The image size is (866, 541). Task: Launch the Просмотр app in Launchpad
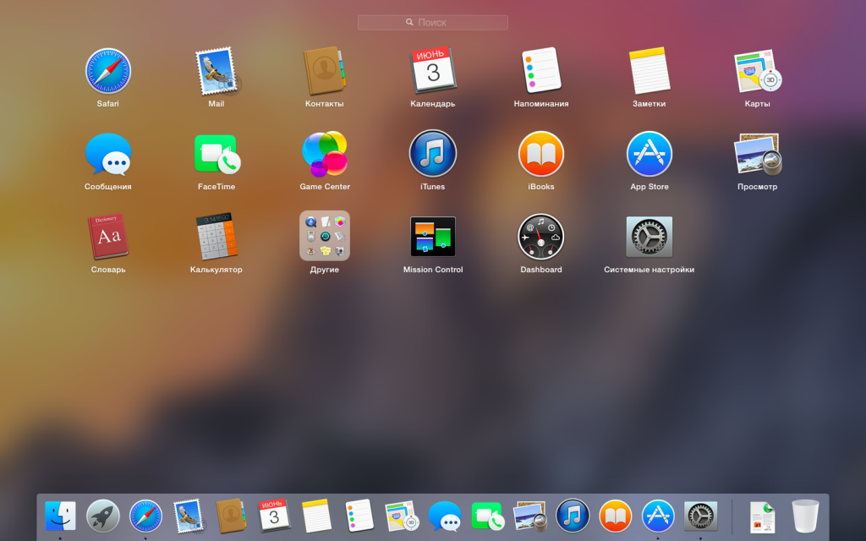click(757, 154)
